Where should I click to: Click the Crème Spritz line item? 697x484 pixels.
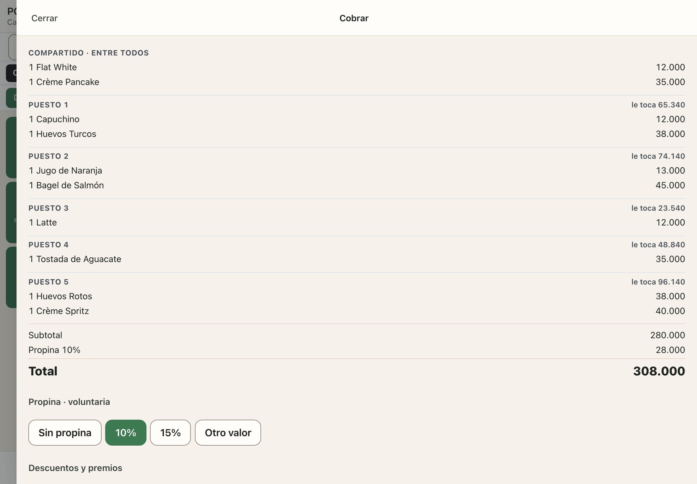coord(356,311)
